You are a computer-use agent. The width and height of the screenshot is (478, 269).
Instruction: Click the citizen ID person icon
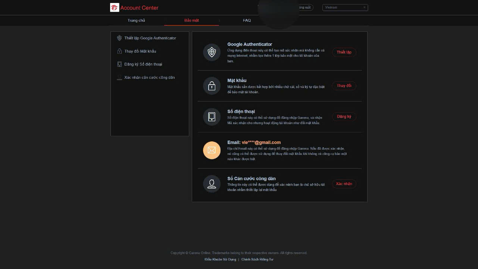pyautogui.click(x=212, y=184)
